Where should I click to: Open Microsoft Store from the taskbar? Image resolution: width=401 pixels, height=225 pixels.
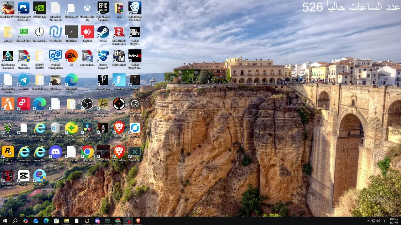pyautogui.click(x=56, y=221)
